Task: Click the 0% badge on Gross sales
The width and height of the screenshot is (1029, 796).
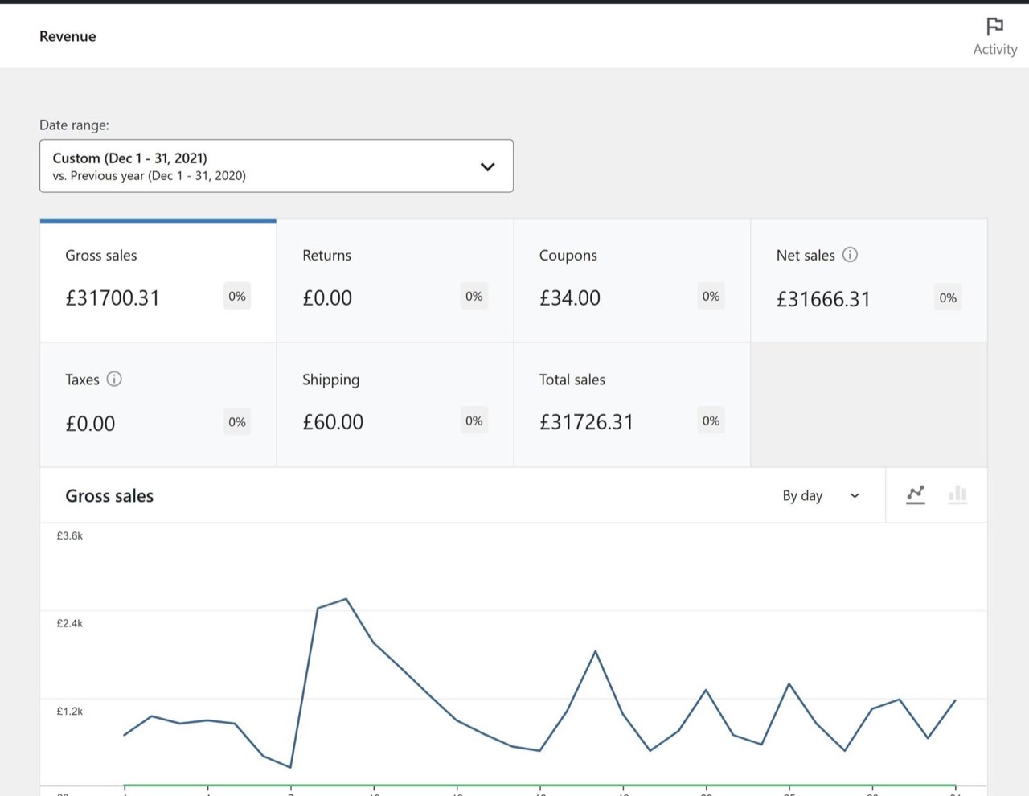Action: coord(237,296)
